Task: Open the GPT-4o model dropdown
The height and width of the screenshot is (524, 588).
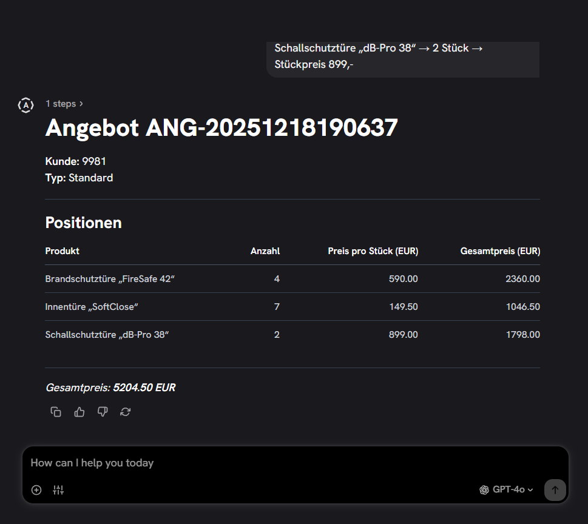Action: [x=506, y=489]
